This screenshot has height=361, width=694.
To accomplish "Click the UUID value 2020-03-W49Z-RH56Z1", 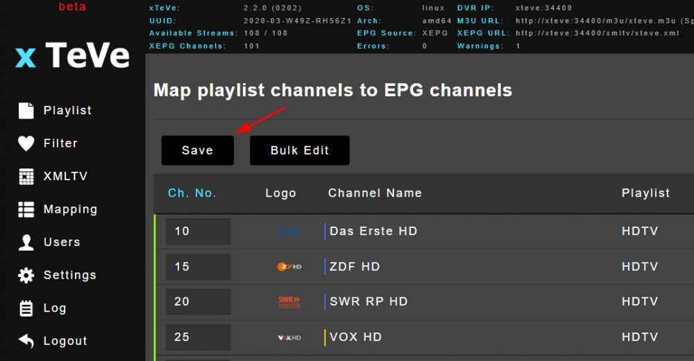I will tap(298, 21).
